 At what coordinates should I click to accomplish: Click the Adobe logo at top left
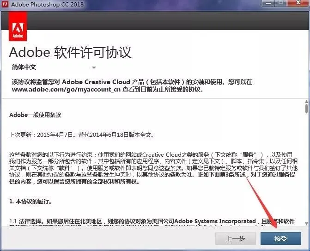(x=18, y=27)
